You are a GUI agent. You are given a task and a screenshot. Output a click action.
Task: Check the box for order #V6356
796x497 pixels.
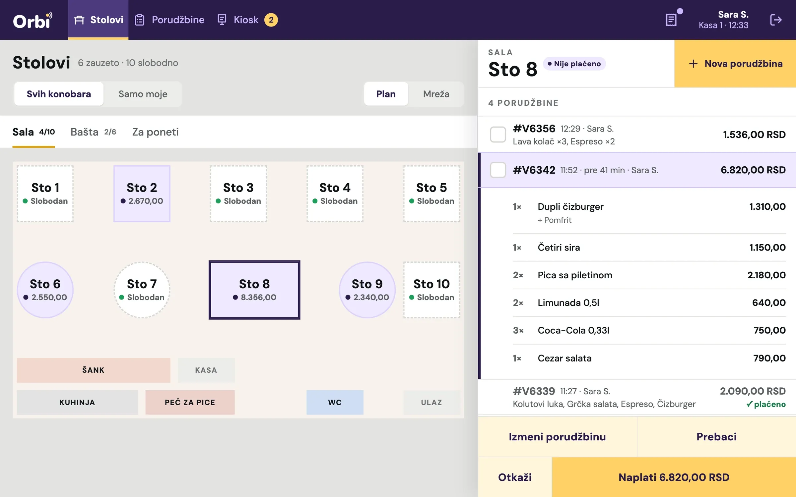point(498,135)
